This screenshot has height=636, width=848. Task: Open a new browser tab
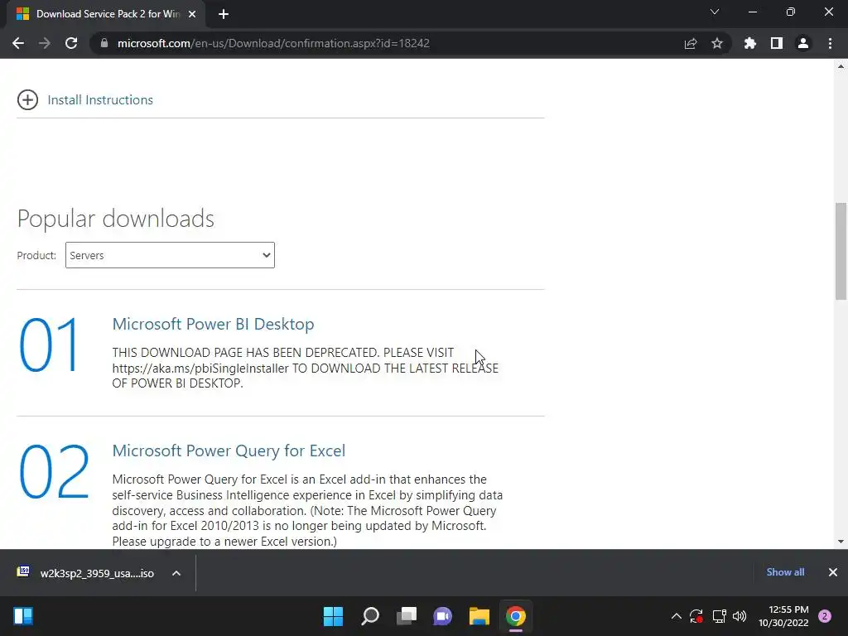(x=224, y=14)
